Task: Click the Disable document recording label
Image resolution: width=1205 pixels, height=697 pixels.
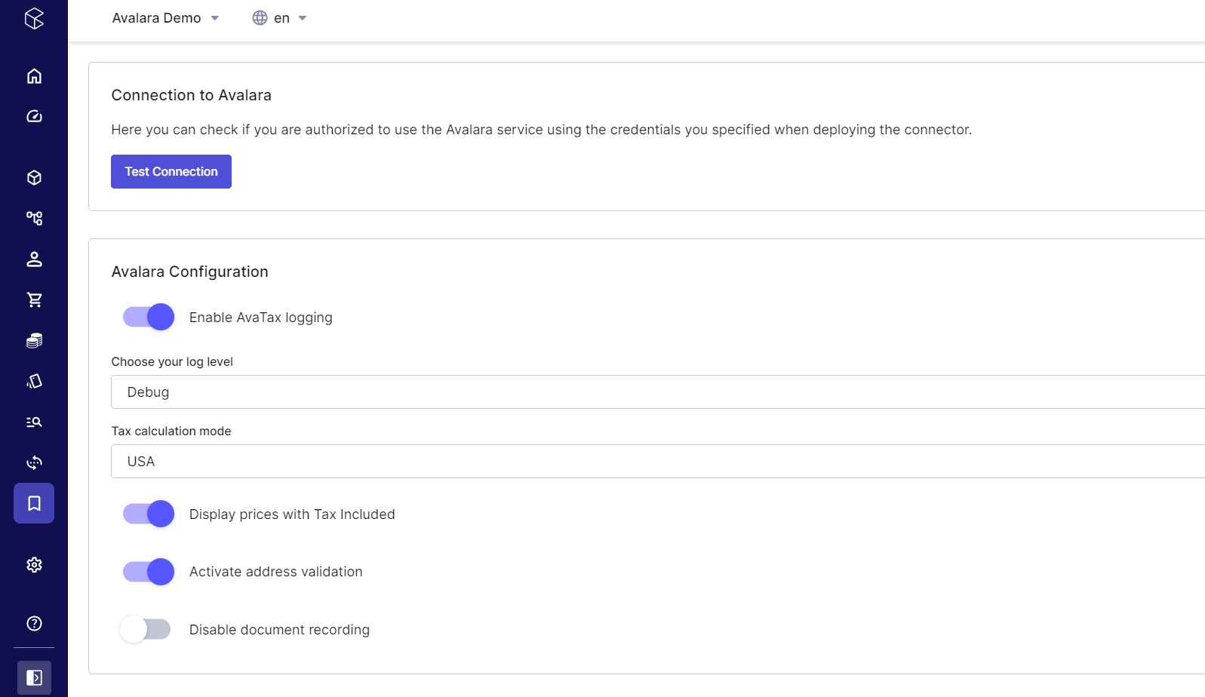Action: 279,630
